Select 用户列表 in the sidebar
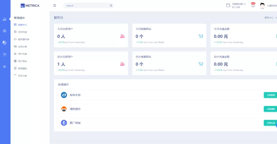Image resolution: width=277 pixels, height=144 pixels. tap(22, 54)
